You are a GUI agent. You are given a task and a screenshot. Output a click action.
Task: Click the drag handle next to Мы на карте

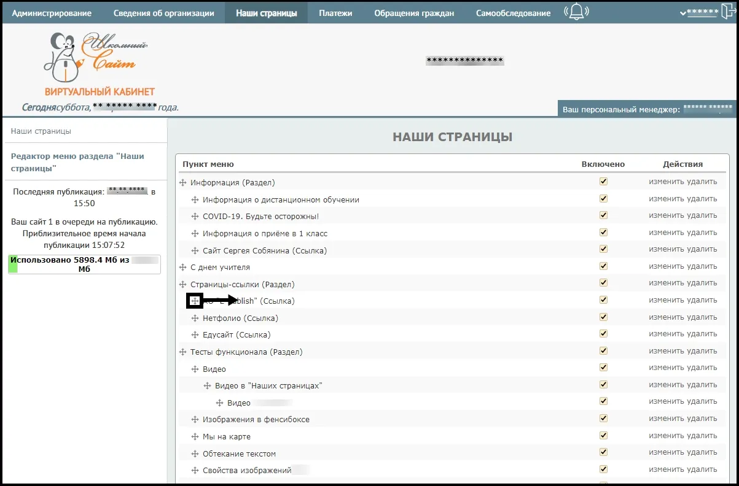pyautogui.click(x=195, y=437)
